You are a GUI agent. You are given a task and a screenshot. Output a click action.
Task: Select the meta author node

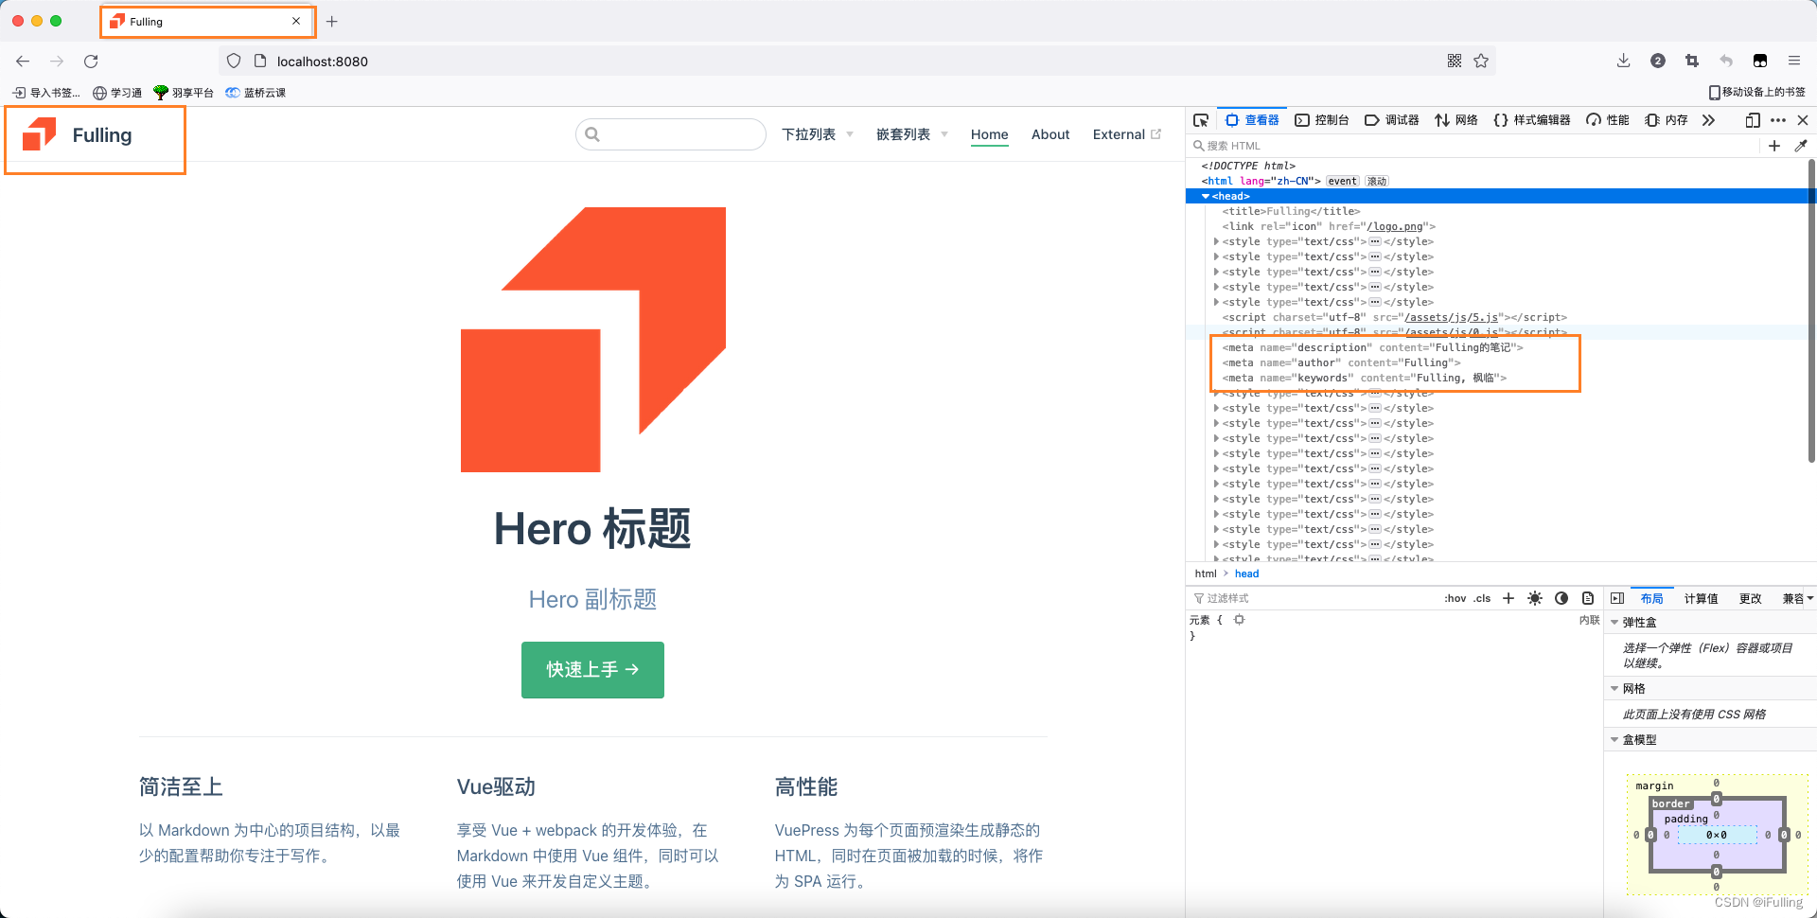[1341, 362]
